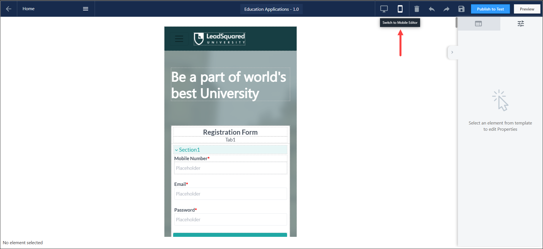
Task: Select the Mobile Number label
Action: [192, 158]
